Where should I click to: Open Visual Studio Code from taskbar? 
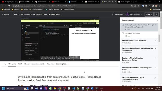click(x=74, y=88)
